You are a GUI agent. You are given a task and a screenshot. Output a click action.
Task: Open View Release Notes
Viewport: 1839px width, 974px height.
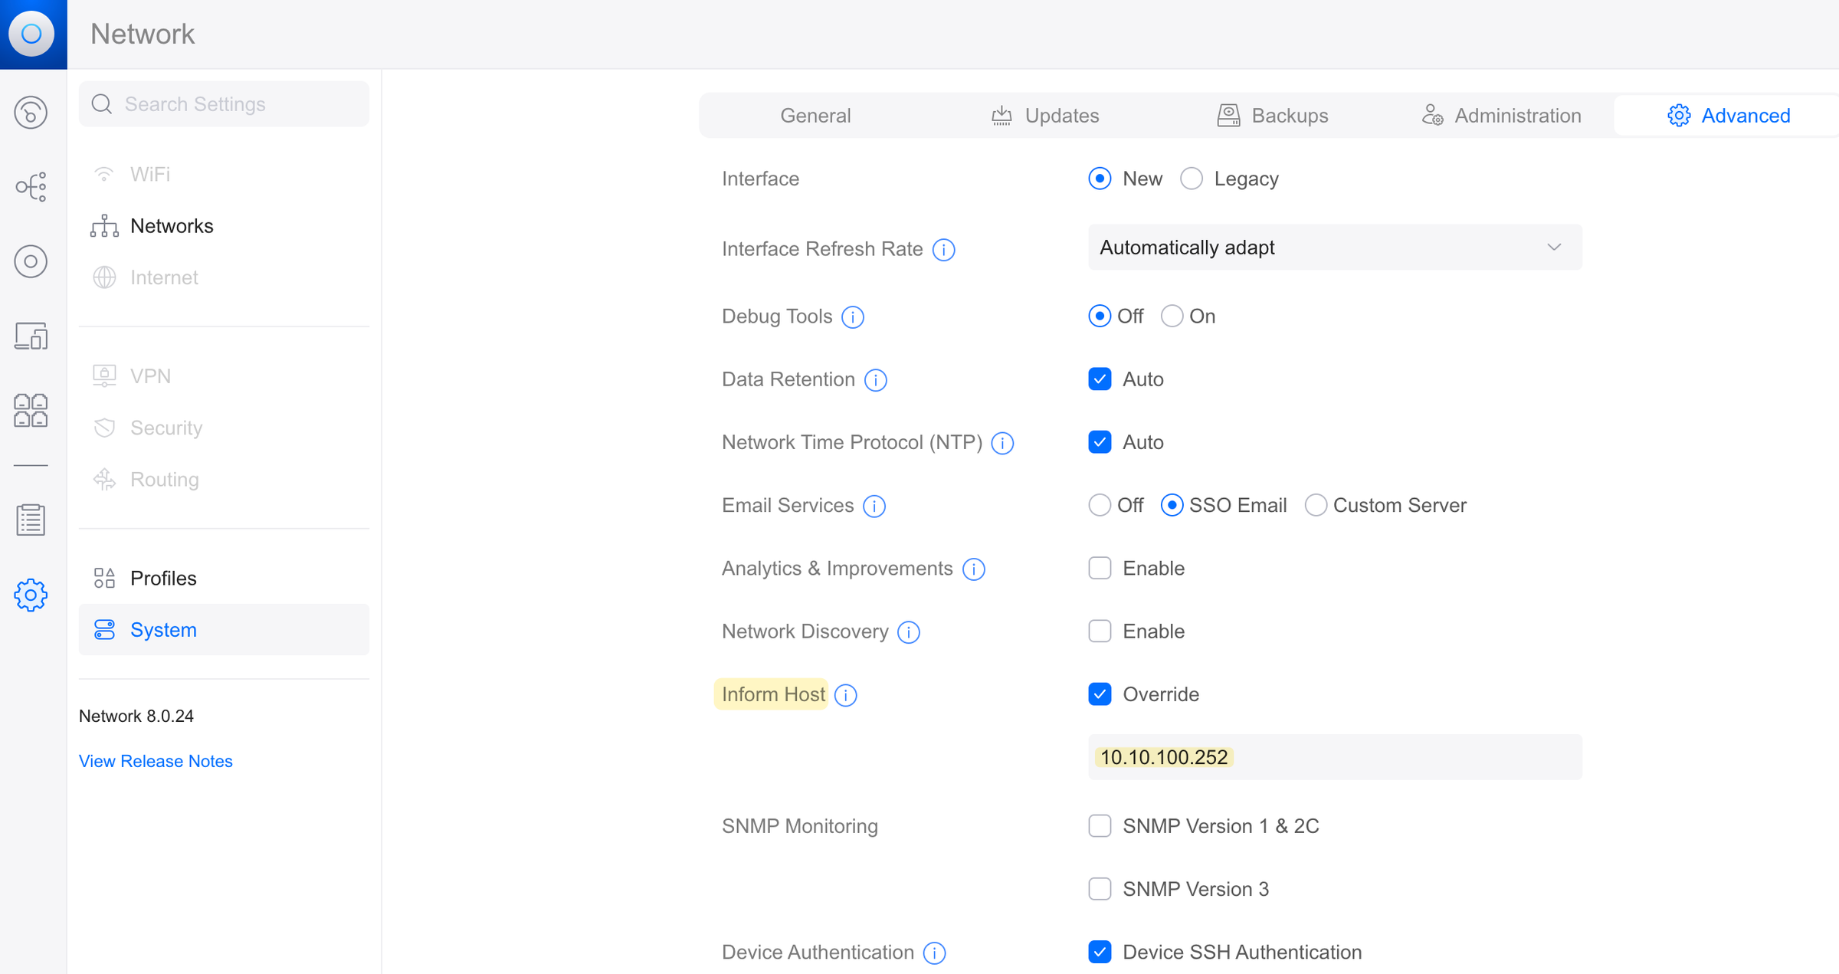click(x=156, y=760)
